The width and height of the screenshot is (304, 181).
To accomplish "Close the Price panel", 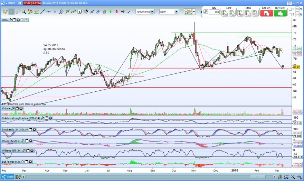I will click(18, 20).
